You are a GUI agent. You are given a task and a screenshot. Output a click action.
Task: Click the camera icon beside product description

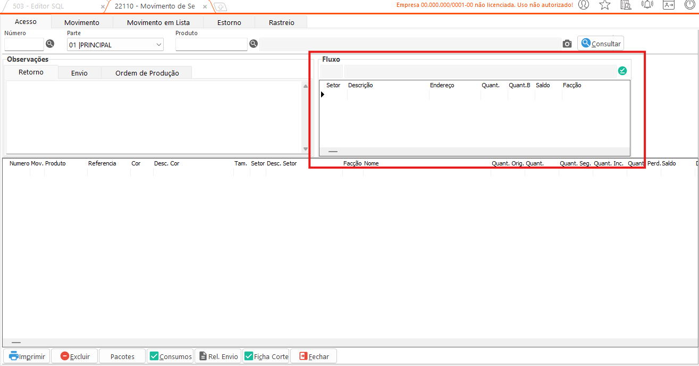(567, 44)
